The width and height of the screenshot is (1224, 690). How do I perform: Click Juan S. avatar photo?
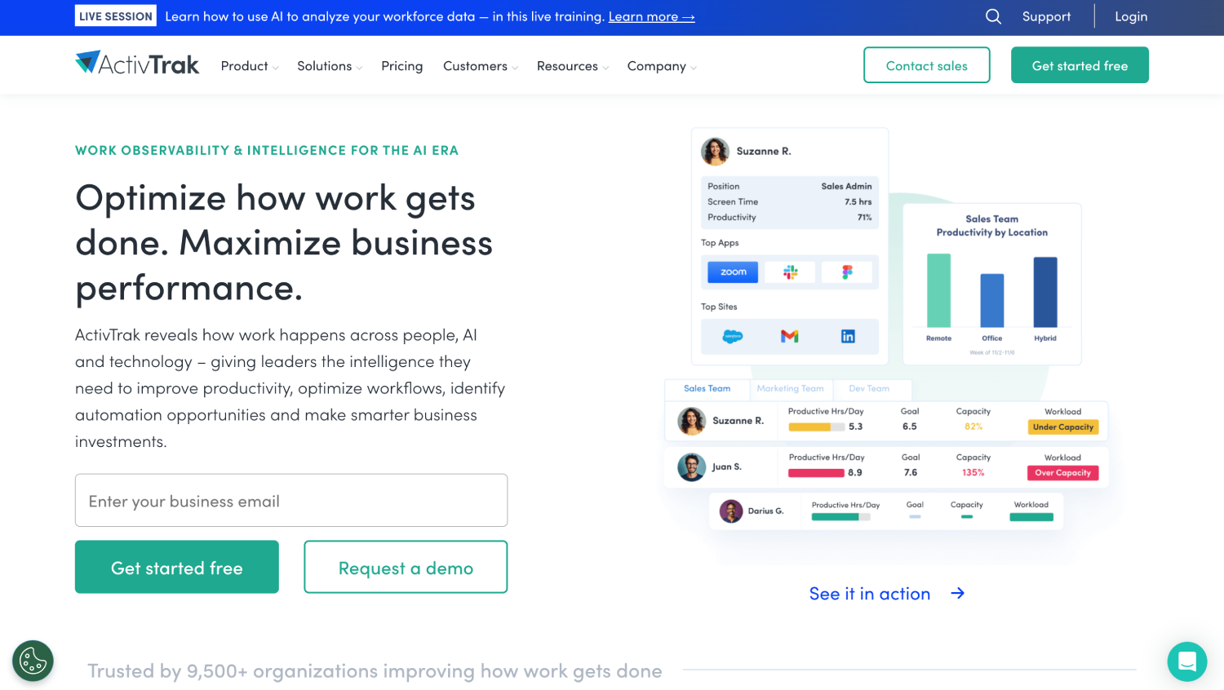pos(691,467)
